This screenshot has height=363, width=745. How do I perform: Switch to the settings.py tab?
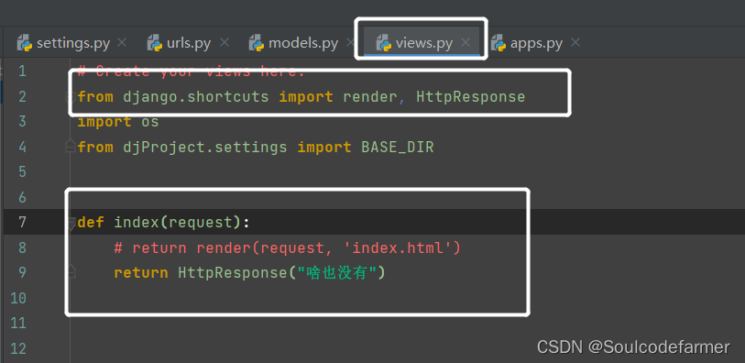72,43
